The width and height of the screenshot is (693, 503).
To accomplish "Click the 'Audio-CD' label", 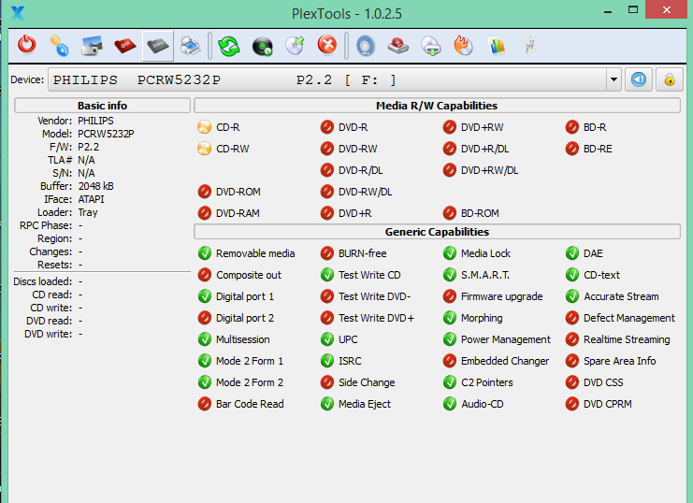I will click(483, 404).
